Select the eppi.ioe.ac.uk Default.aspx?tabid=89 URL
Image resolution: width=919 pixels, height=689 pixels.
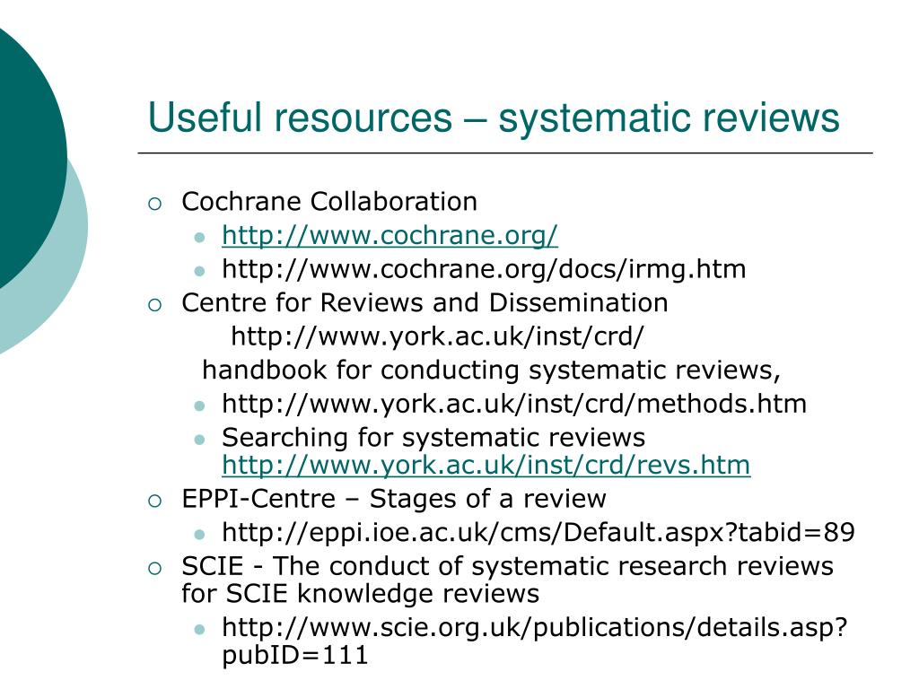538,533
